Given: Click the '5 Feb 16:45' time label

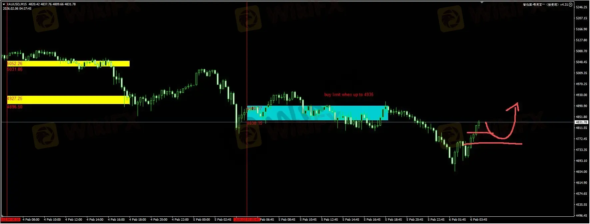Looking at the screenshot, I should tap(372, 220).
